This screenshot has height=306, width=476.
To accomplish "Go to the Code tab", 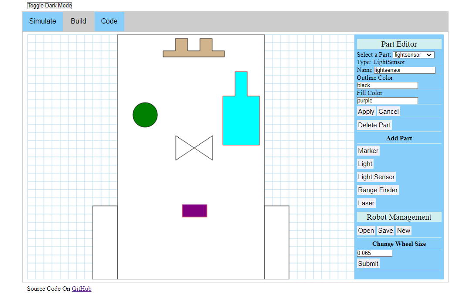I will click(x=109, y=21).
